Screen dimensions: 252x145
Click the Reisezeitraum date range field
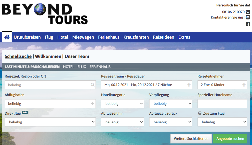point(147,85)
